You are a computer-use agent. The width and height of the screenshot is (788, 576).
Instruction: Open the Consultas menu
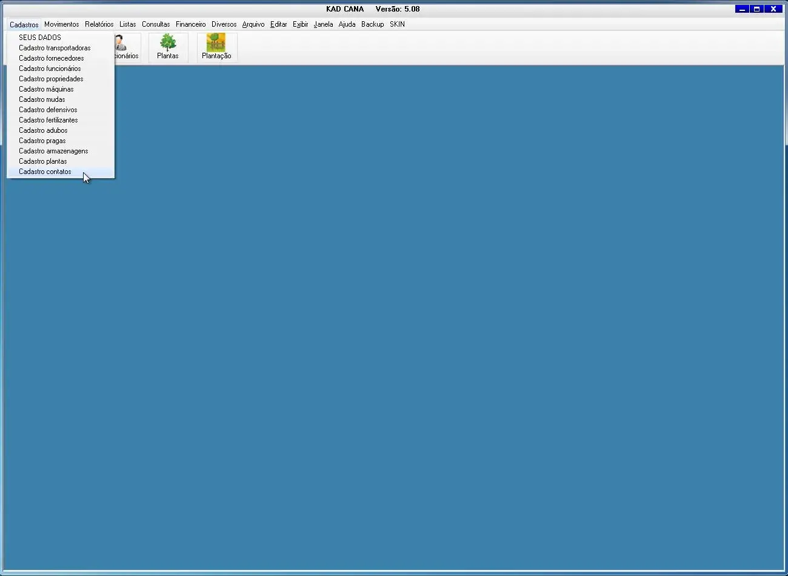[x=156, y=24]
